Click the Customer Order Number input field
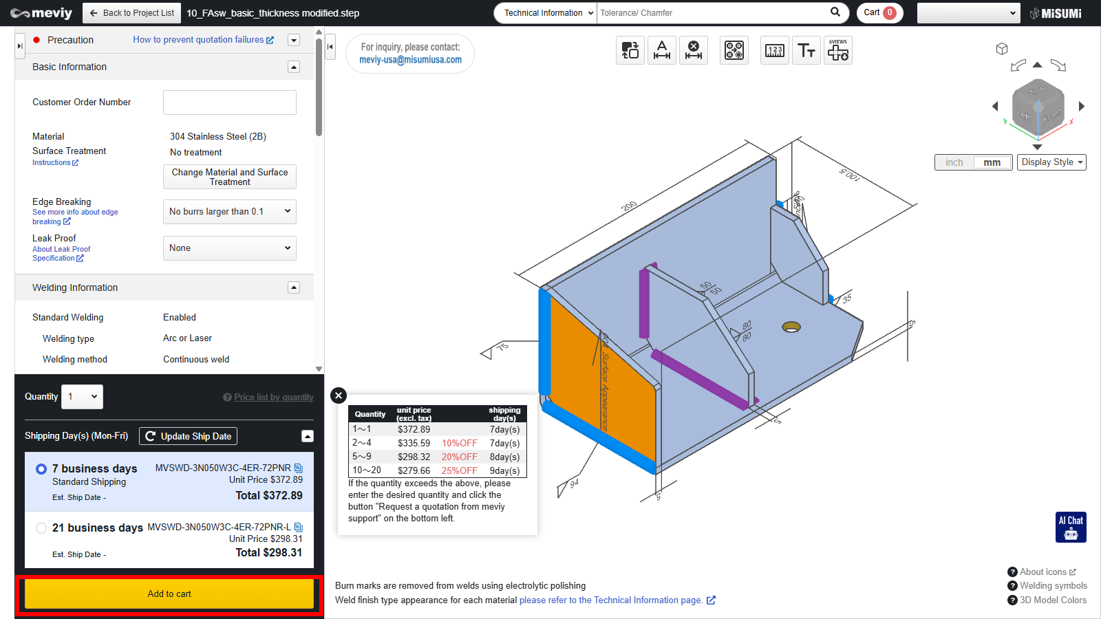The width and height of the screenshot is (1101, 619). [x=229, y=102]
